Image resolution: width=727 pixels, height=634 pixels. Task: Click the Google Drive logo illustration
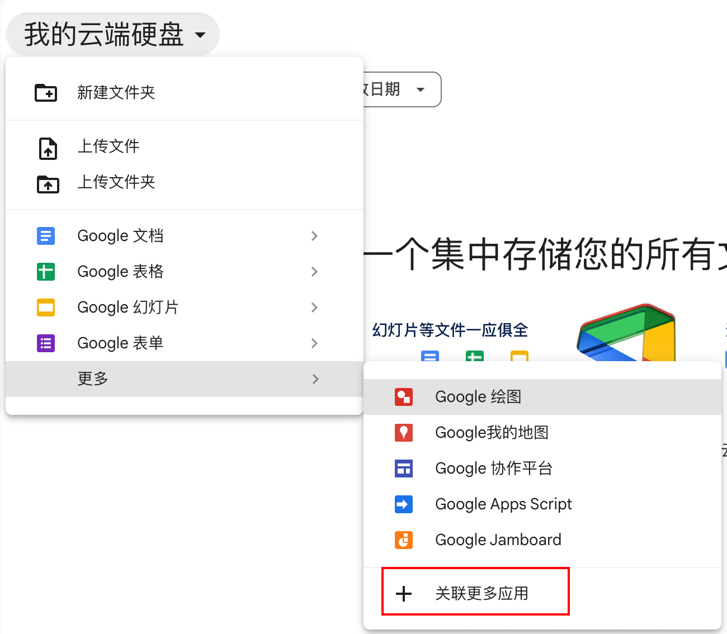coord(626,333)
